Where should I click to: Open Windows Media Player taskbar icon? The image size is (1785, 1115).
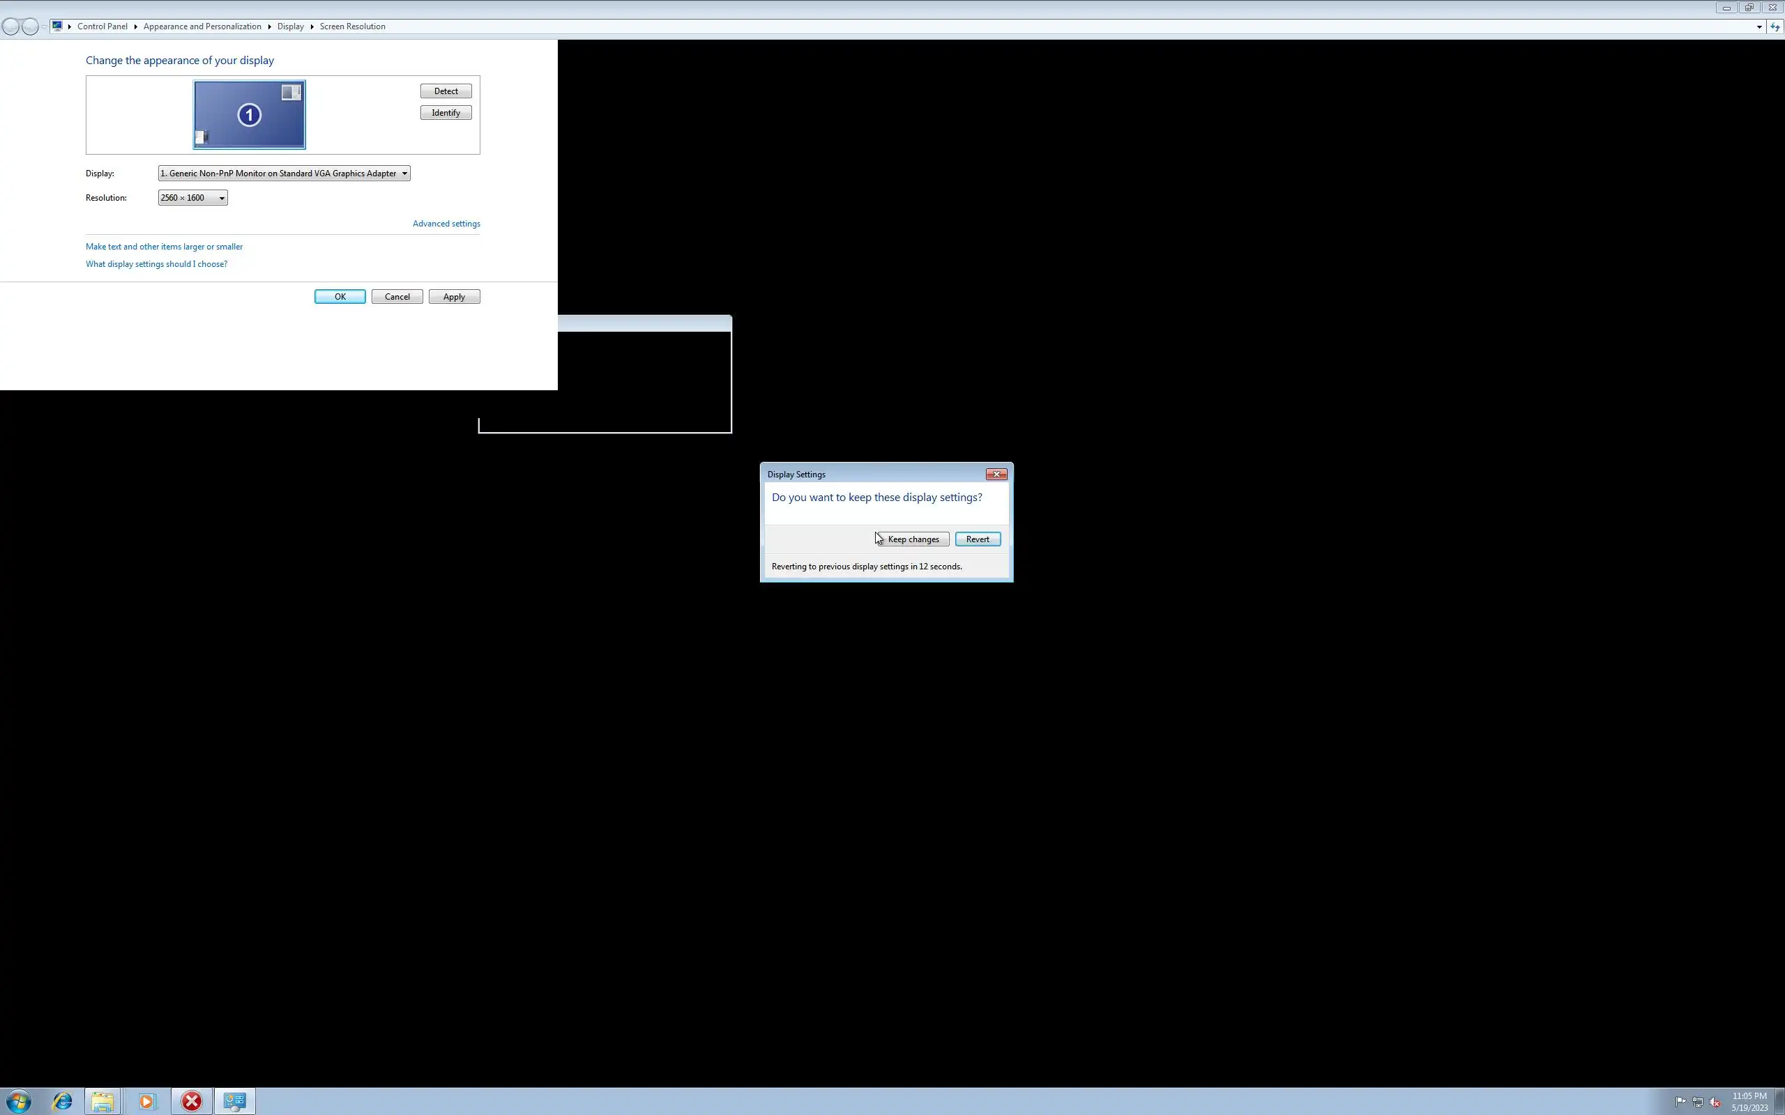pyautogui.click(x=147, y=1101)
